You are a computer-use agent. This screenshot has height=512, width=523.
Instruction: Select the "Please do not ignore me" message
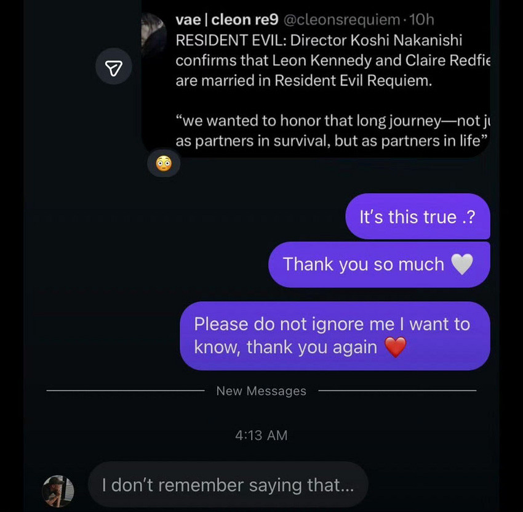pos(334,336)
